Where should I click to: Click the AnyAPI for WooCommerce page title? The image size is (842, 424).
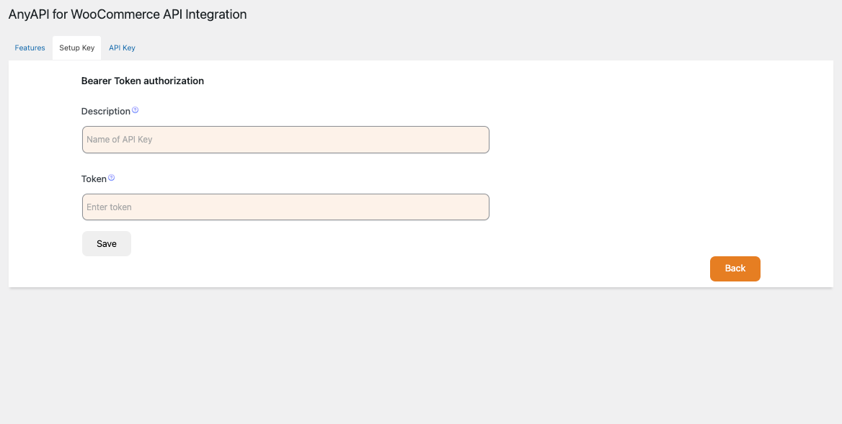click(128, 14)
